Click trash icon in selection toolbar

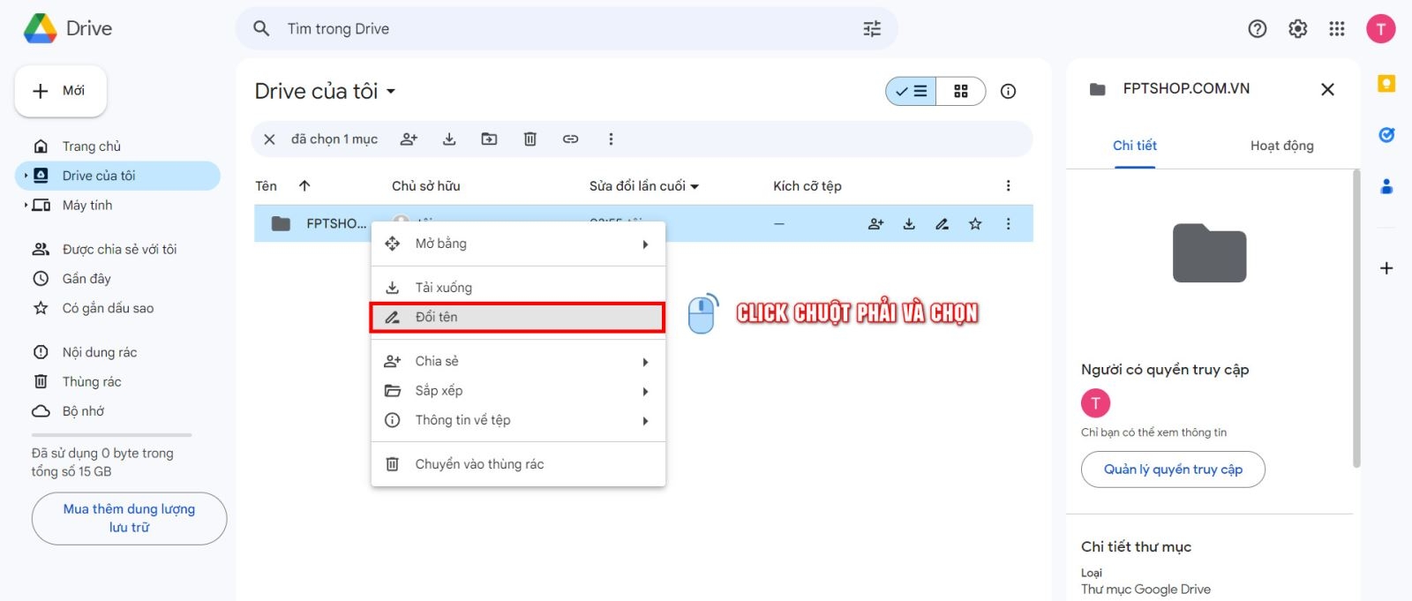click(530, 139)
